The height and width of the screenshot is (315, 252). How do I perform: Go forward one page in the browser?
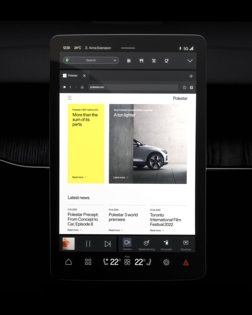[x=76, y=87]
